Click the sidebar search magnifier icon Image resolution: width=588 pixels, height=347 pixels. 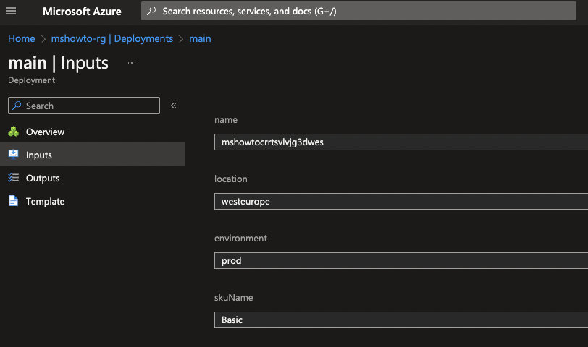[x=17, y=106]
